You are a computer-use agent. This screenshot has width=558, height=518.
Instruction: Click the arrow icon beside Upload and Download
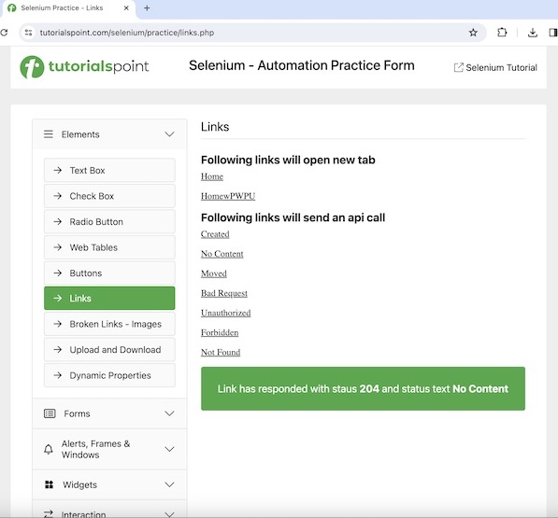[58, 350]
